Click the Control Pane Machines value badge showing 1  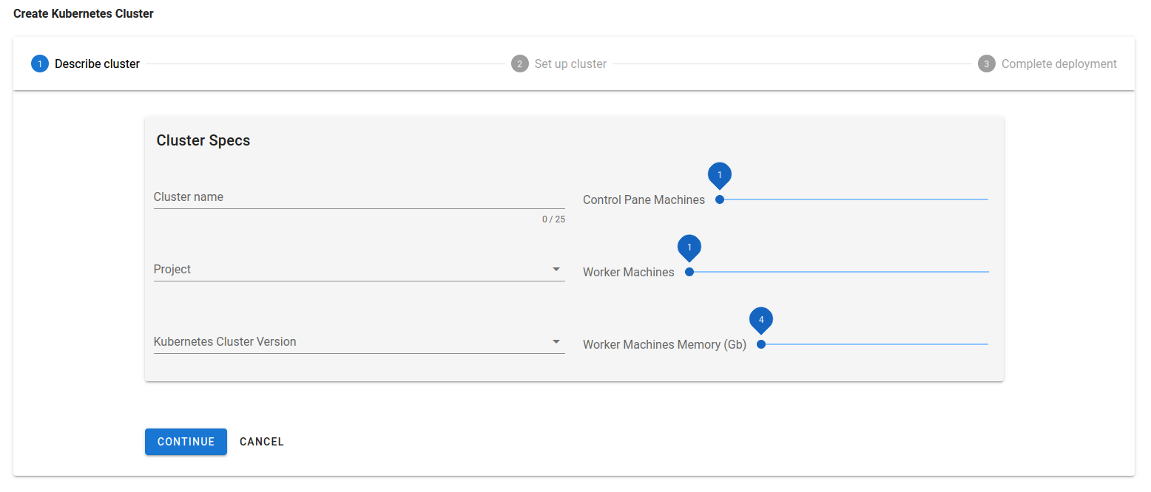tap(720, 175)
